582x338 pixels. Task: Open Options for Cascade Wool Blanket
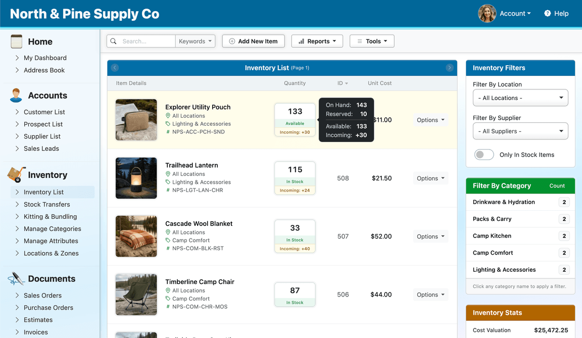coord(430,236)
